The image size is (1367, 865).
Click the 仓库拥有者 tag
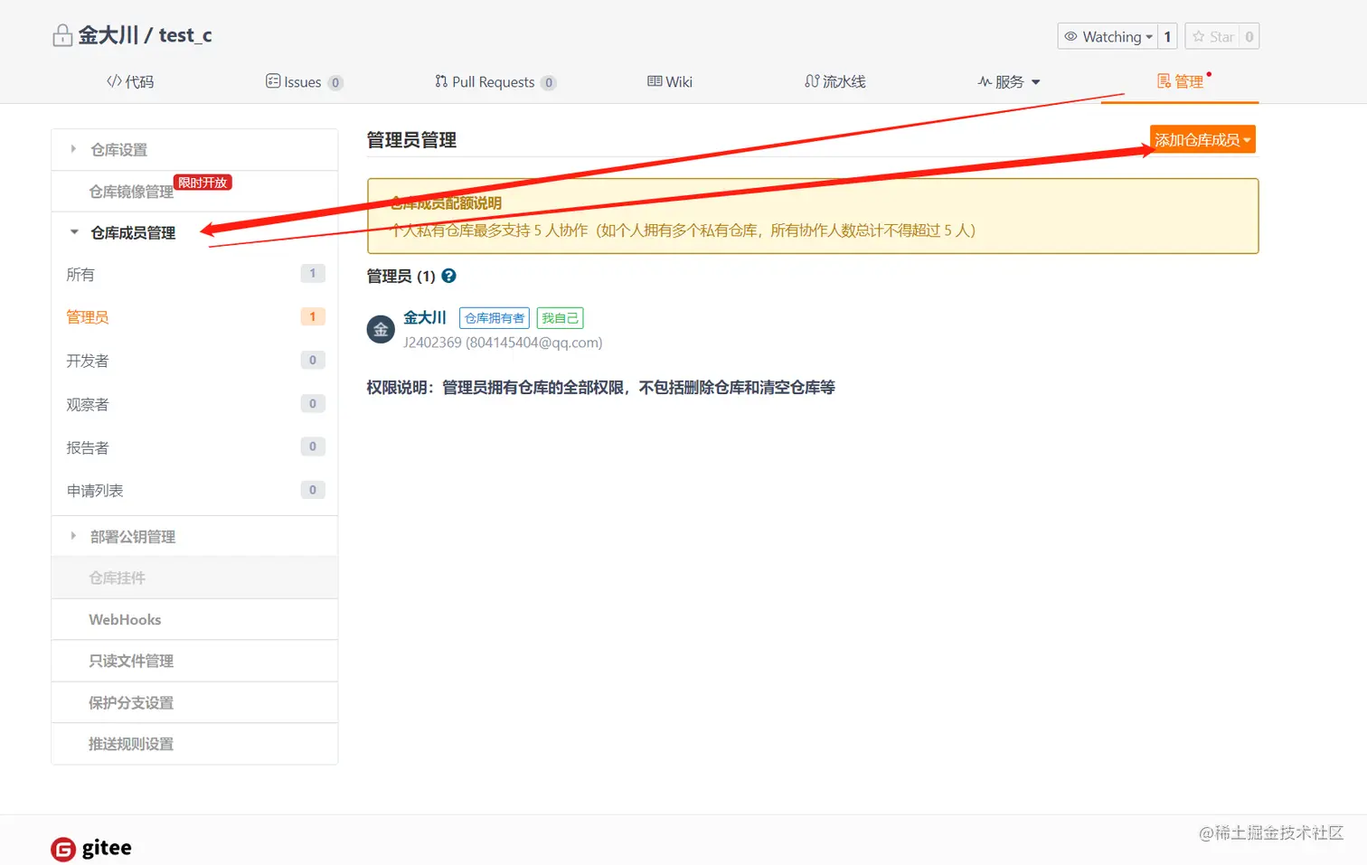click(495, 318)
